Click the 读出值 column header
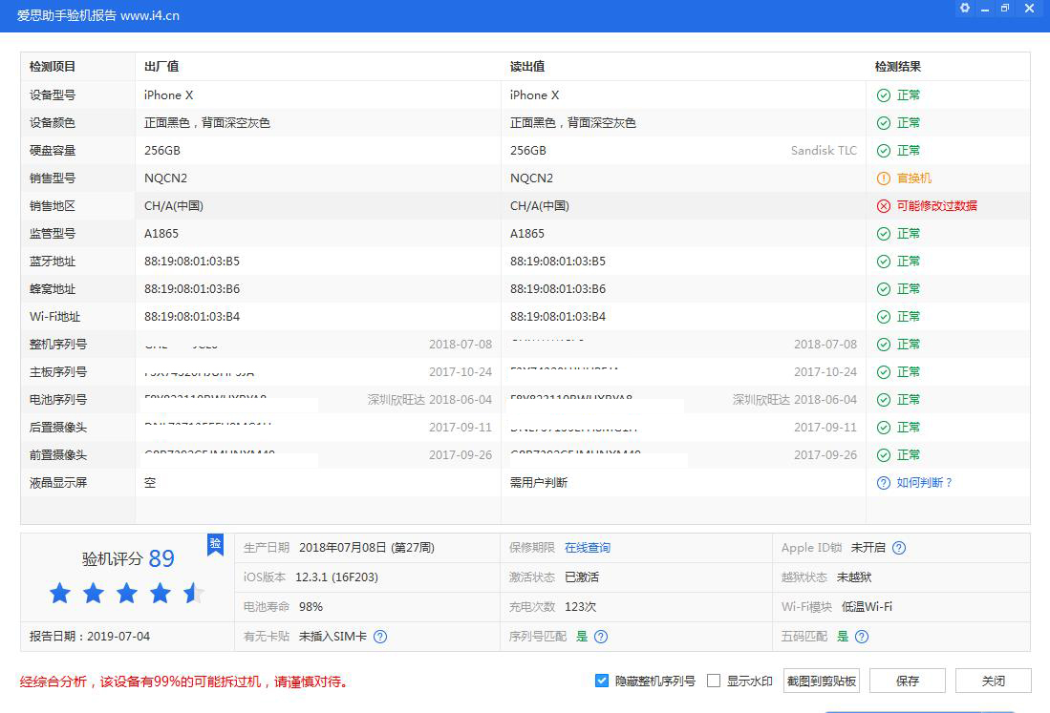The image size is (1050, 713). tap(527, 67)
